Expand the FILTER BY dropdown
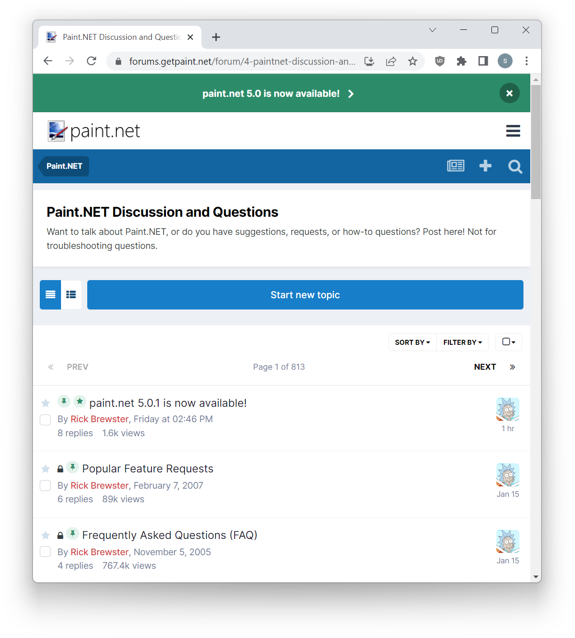Image resolution: width=575 pixels, height=638 pixels. (x=462, y=343)
